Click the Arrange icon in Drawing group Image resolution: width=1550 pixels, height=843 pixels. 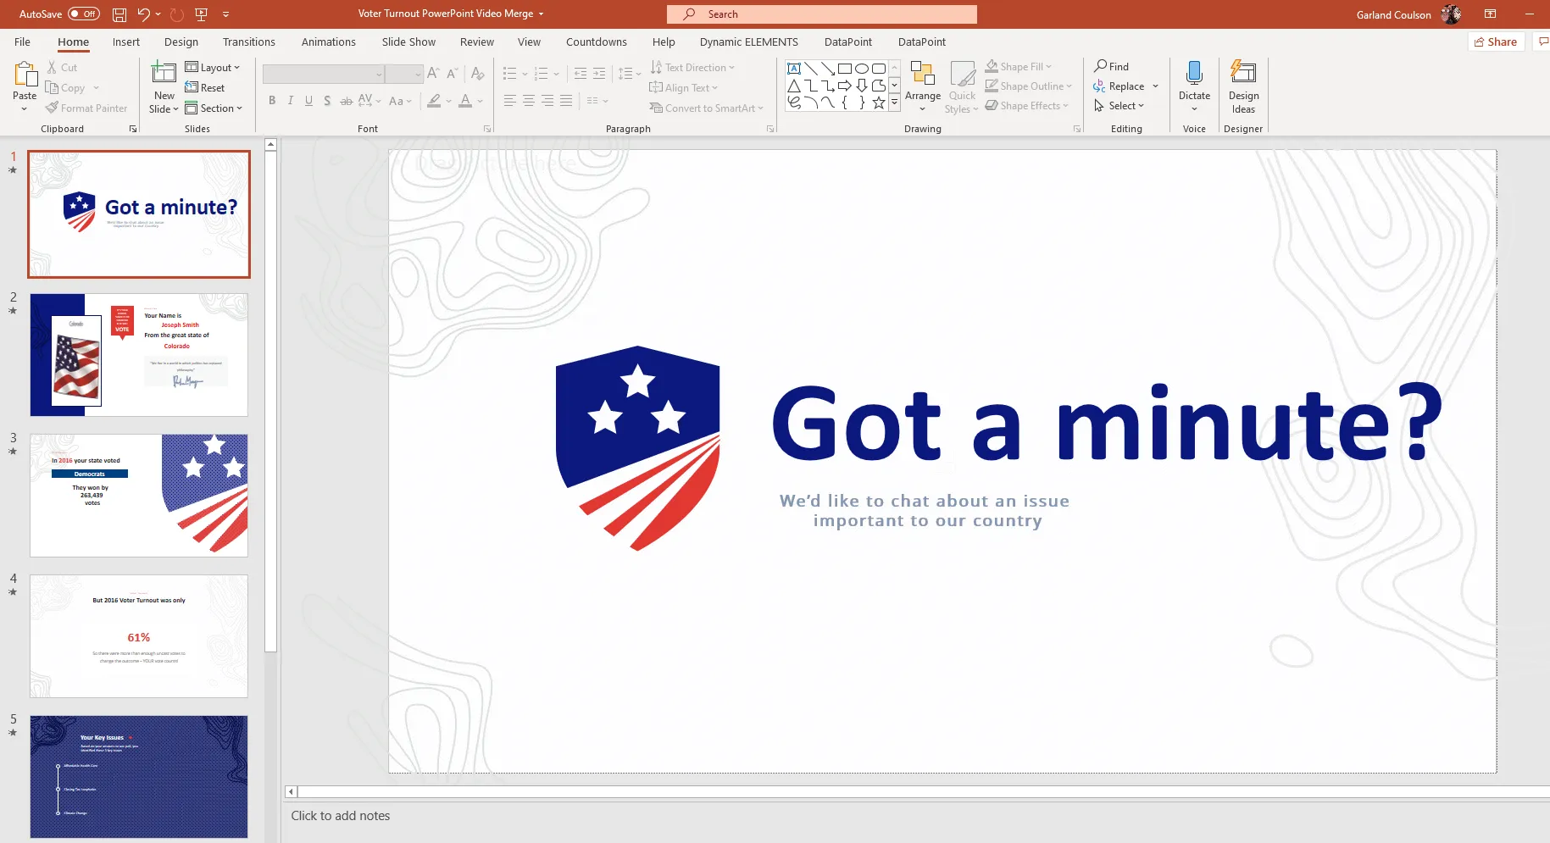922,74
